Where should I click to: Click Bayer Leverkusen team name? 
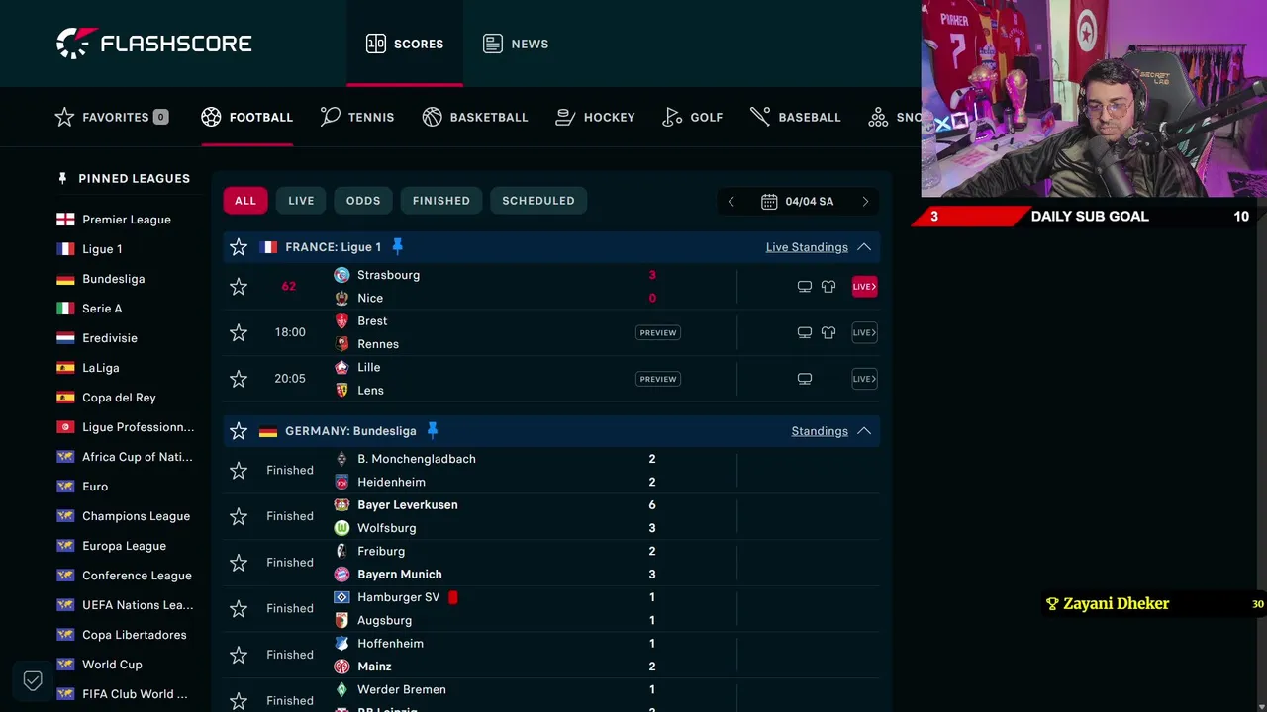coord(407,505)
